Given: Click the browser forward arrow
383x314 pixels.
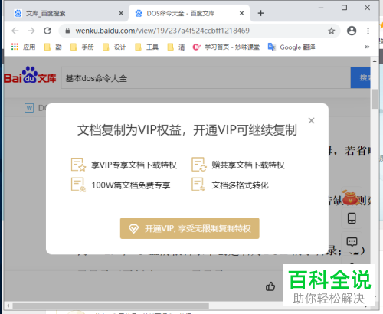Looking at the screenshot, I should click(x=31, y=31).
